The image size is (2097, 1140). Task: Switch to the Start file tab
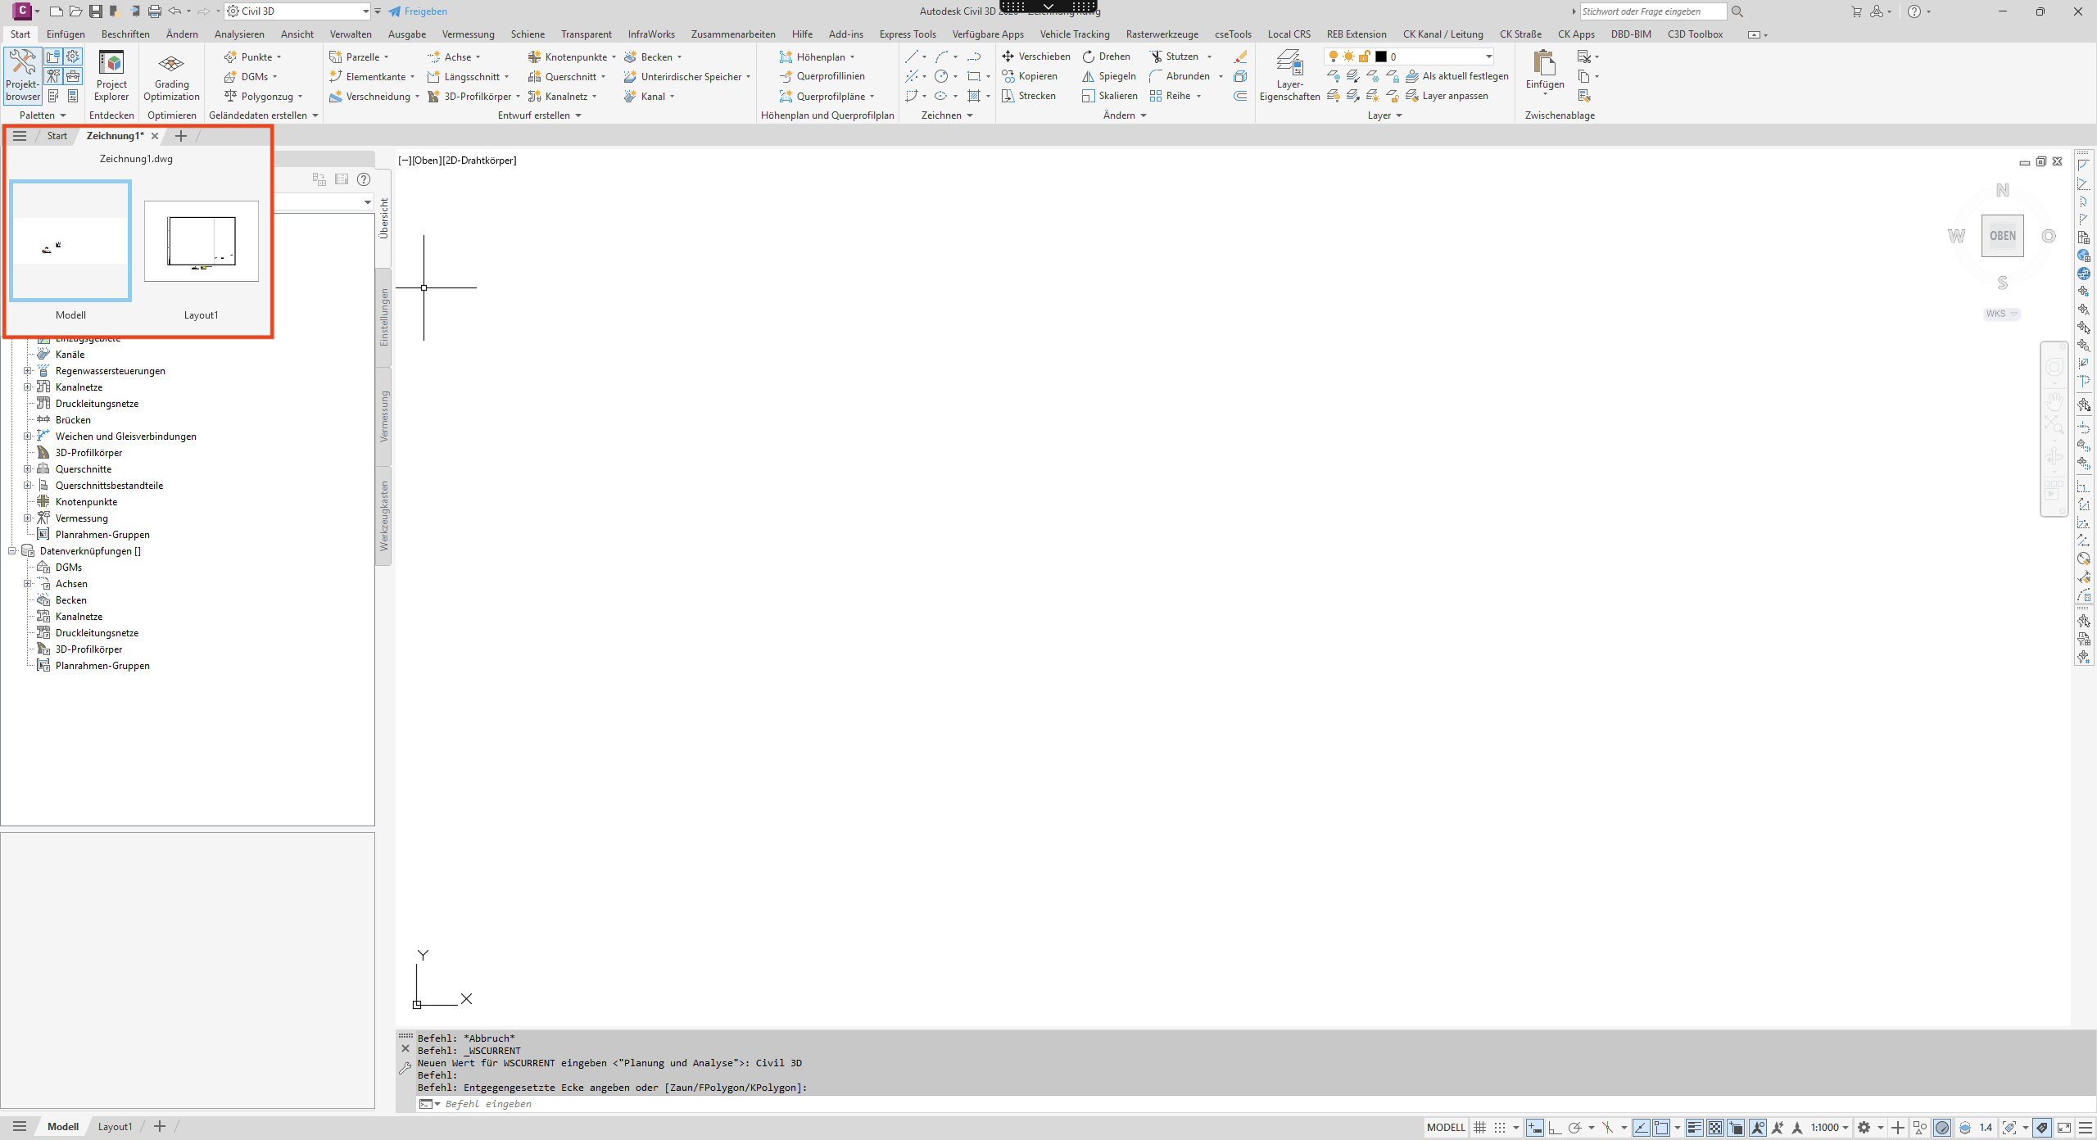coord(57,136)
